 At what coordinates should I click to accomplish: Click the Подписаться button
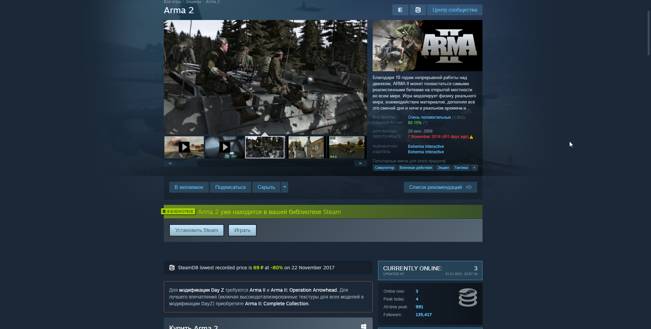click(231, 187)
